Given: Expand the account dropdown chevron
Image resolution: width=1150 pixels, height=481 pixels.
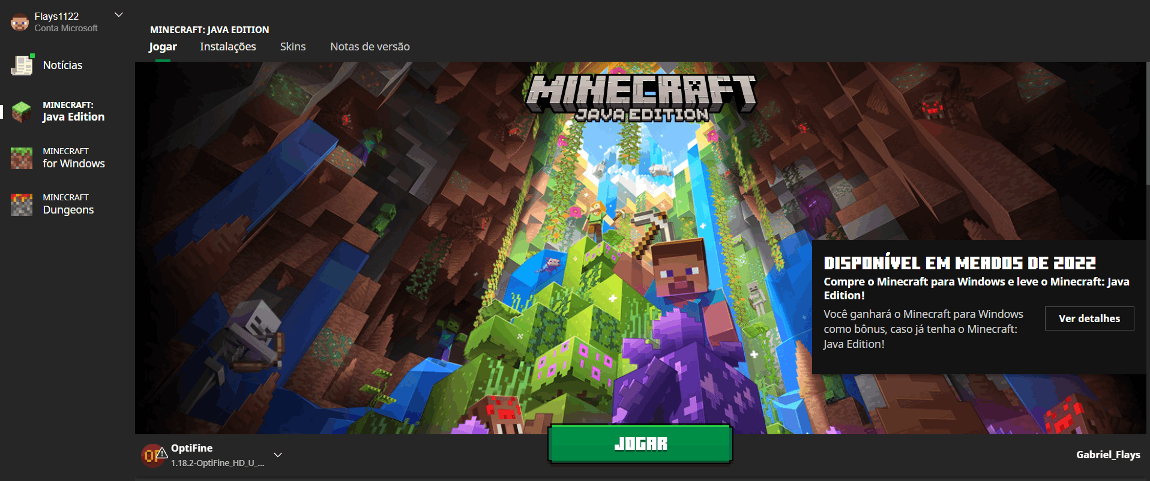Looking at the screenshot, I should [119, 15].
